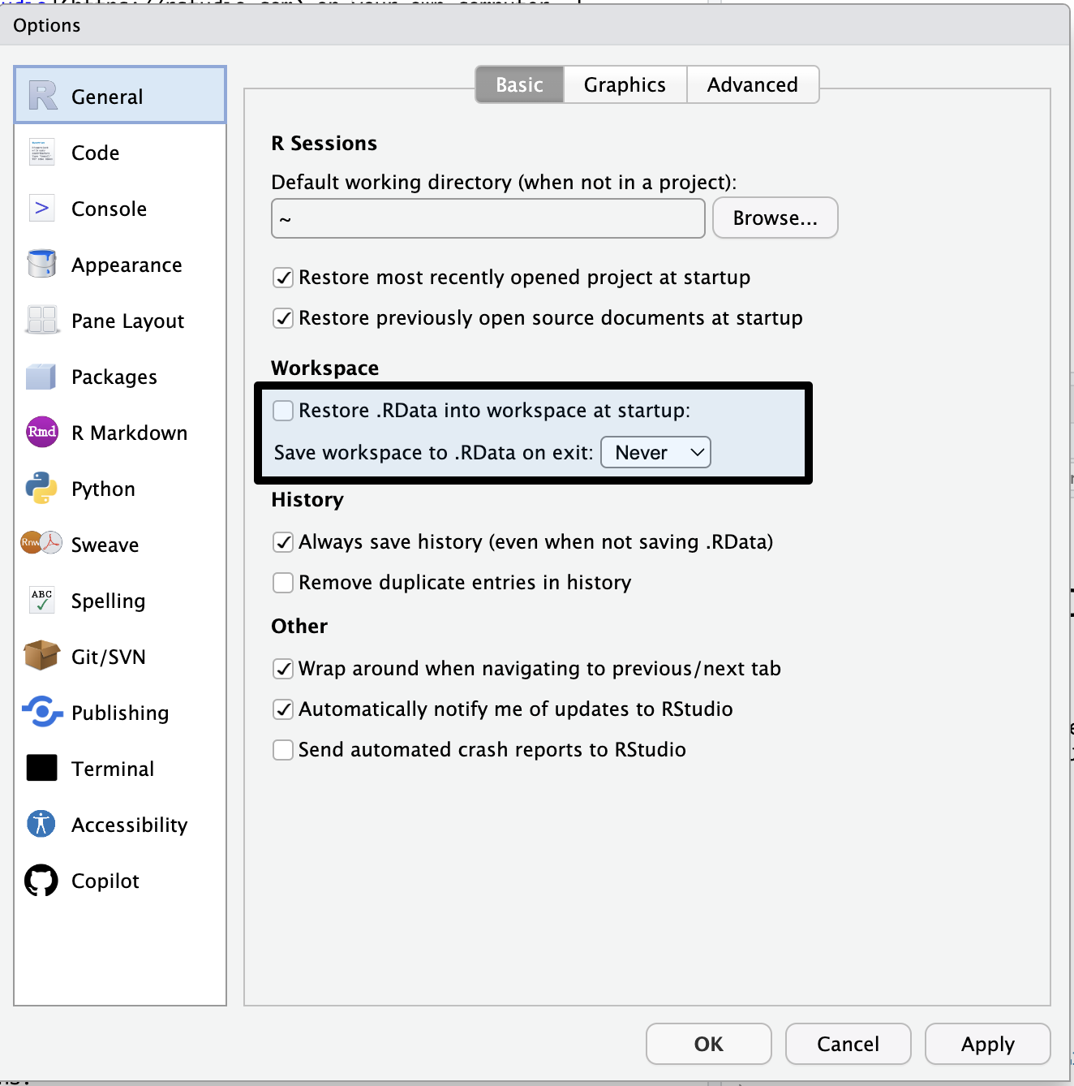Open the R Markdown settings icon

pyautogui.click(x=41, y=433)
